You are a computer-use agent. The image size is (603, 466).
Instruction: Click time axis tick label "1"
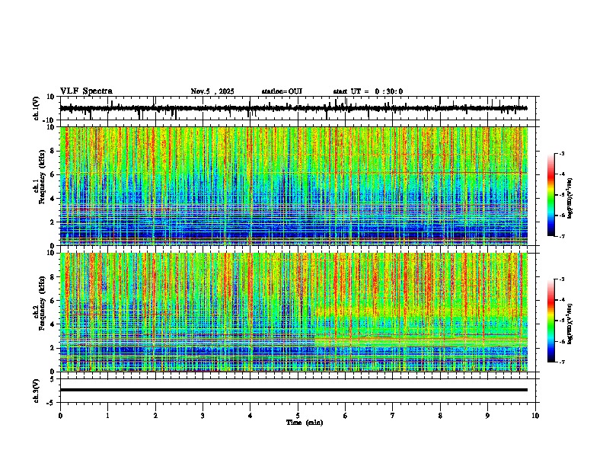(x=107, y=416)
